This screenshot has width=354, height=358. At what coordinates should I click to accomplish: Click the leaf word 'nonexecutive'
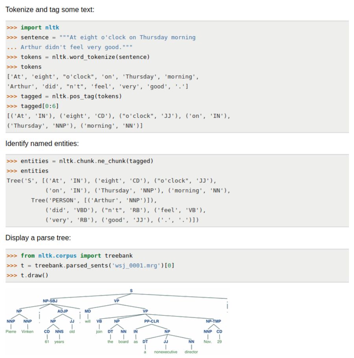pos(166,352)
